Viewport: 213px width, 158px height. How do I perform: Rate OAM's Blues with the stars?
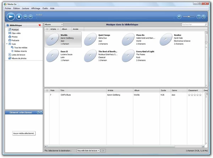pyautogui.click(x=195, y=95)
